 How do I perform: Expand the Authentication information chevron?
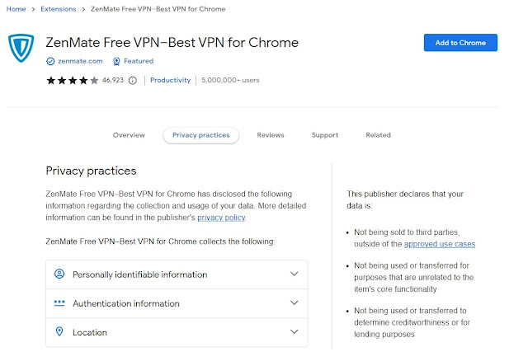[295, 302]
